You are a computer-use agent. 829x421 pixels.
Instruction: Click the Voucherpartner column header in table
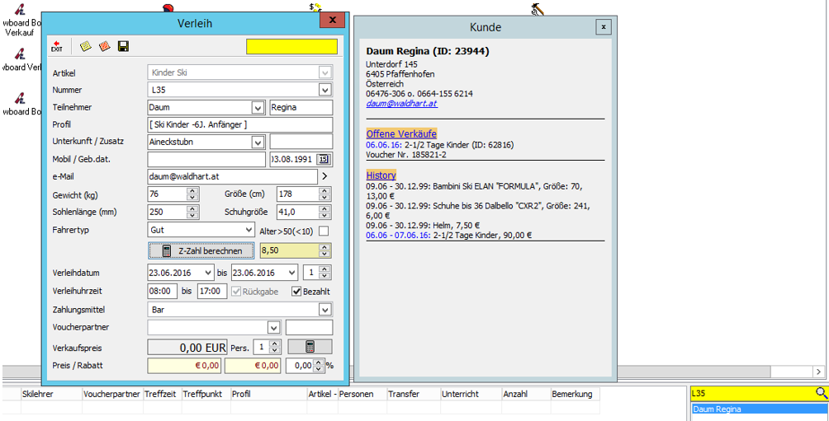[x=112, y=394]
